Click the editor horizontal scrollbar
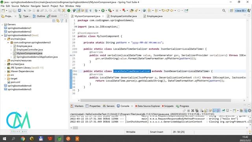The height and width of the screenshot is (142, 252). [156, 100]
